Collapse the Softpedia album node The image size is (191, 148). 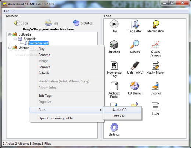pyautogui.click(x=15, y=39)
